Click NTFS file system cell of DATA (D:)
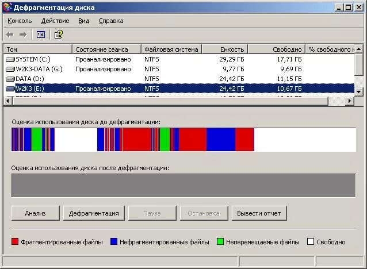This screenshot has height=269, width=367. [x=152, y=79]
